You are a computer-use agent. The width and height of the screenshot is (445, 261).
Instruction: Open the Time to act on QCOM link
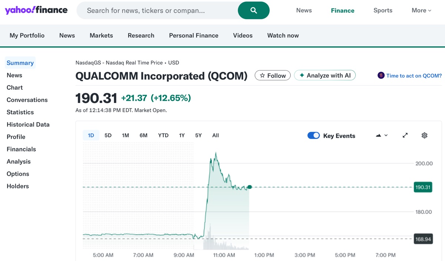tap(413, 75)
